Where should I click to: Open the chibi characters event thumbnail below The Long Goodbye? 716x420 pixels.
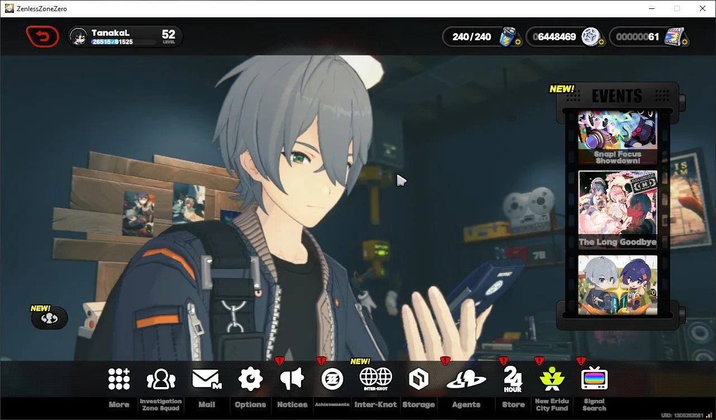[x=618, y=285]
